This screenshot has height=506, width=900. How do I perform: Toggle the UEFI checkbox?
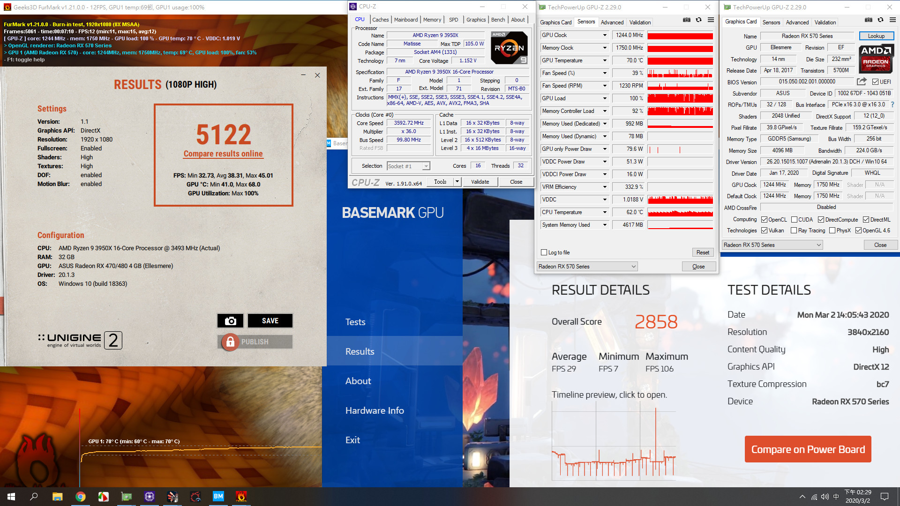coord(875,82)
